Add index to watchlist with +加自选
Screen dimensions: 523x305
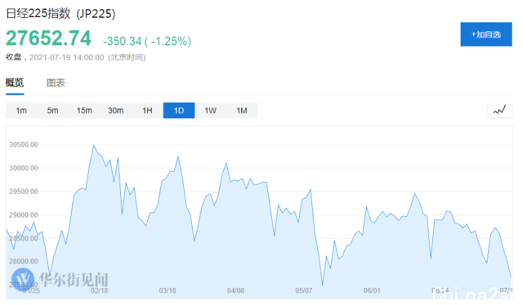pyautogui.click(x=486, y=34)
